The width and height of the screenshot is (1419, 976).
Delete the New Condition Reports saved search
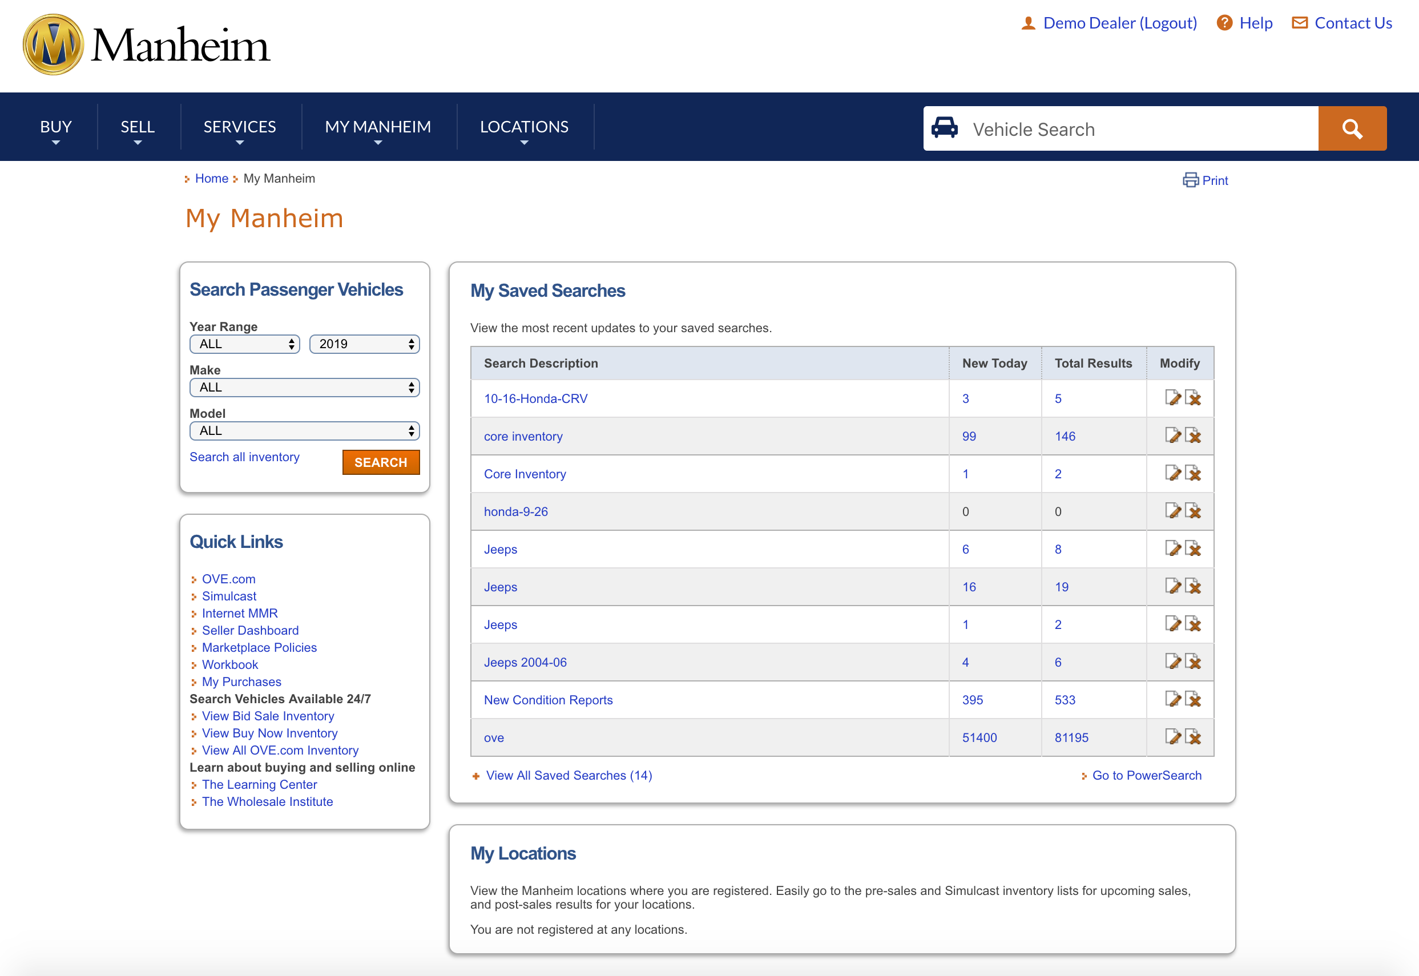1193,699
